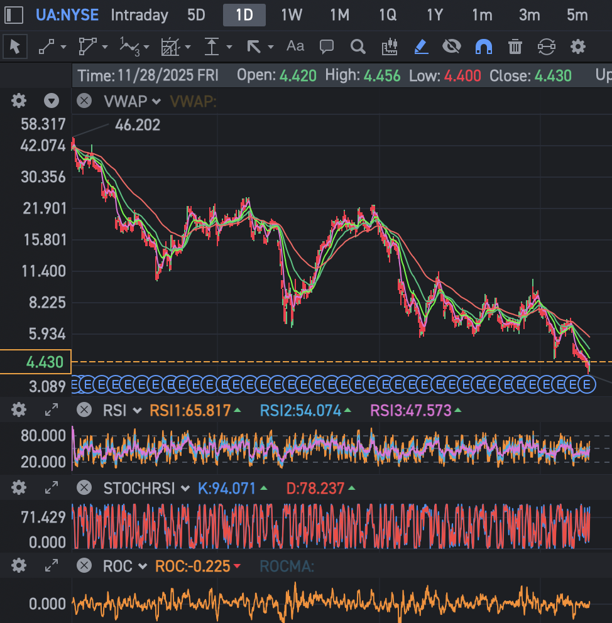Collapse main chart with round arrow button
Viewport: 612px width, 623px height.
click(52, 100)
